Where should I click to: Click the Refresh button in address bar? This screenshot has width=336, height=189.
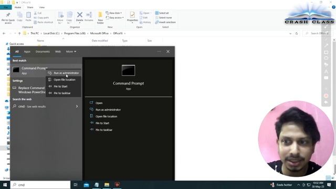click(x=297, y=34)
